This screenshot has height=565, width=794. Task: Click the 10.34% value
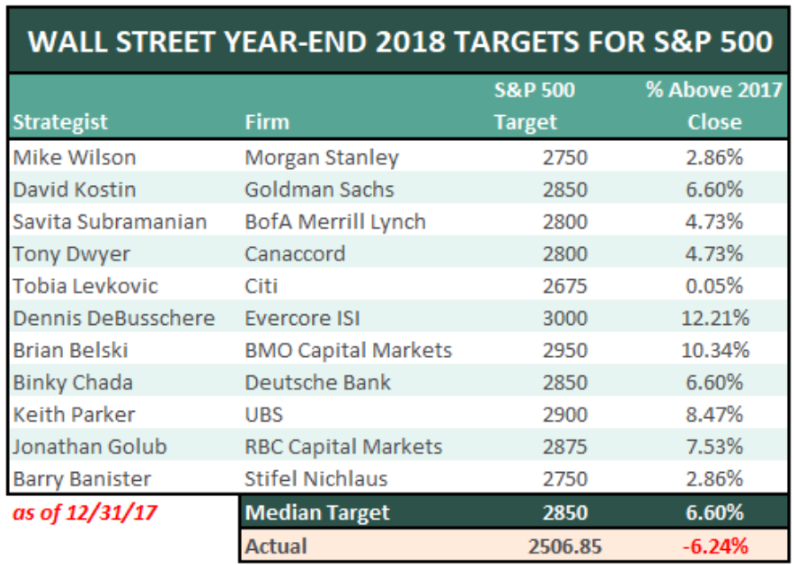715,351
